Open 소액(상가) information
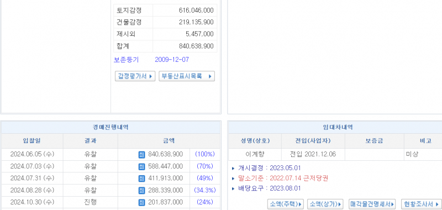 point(325,204)
